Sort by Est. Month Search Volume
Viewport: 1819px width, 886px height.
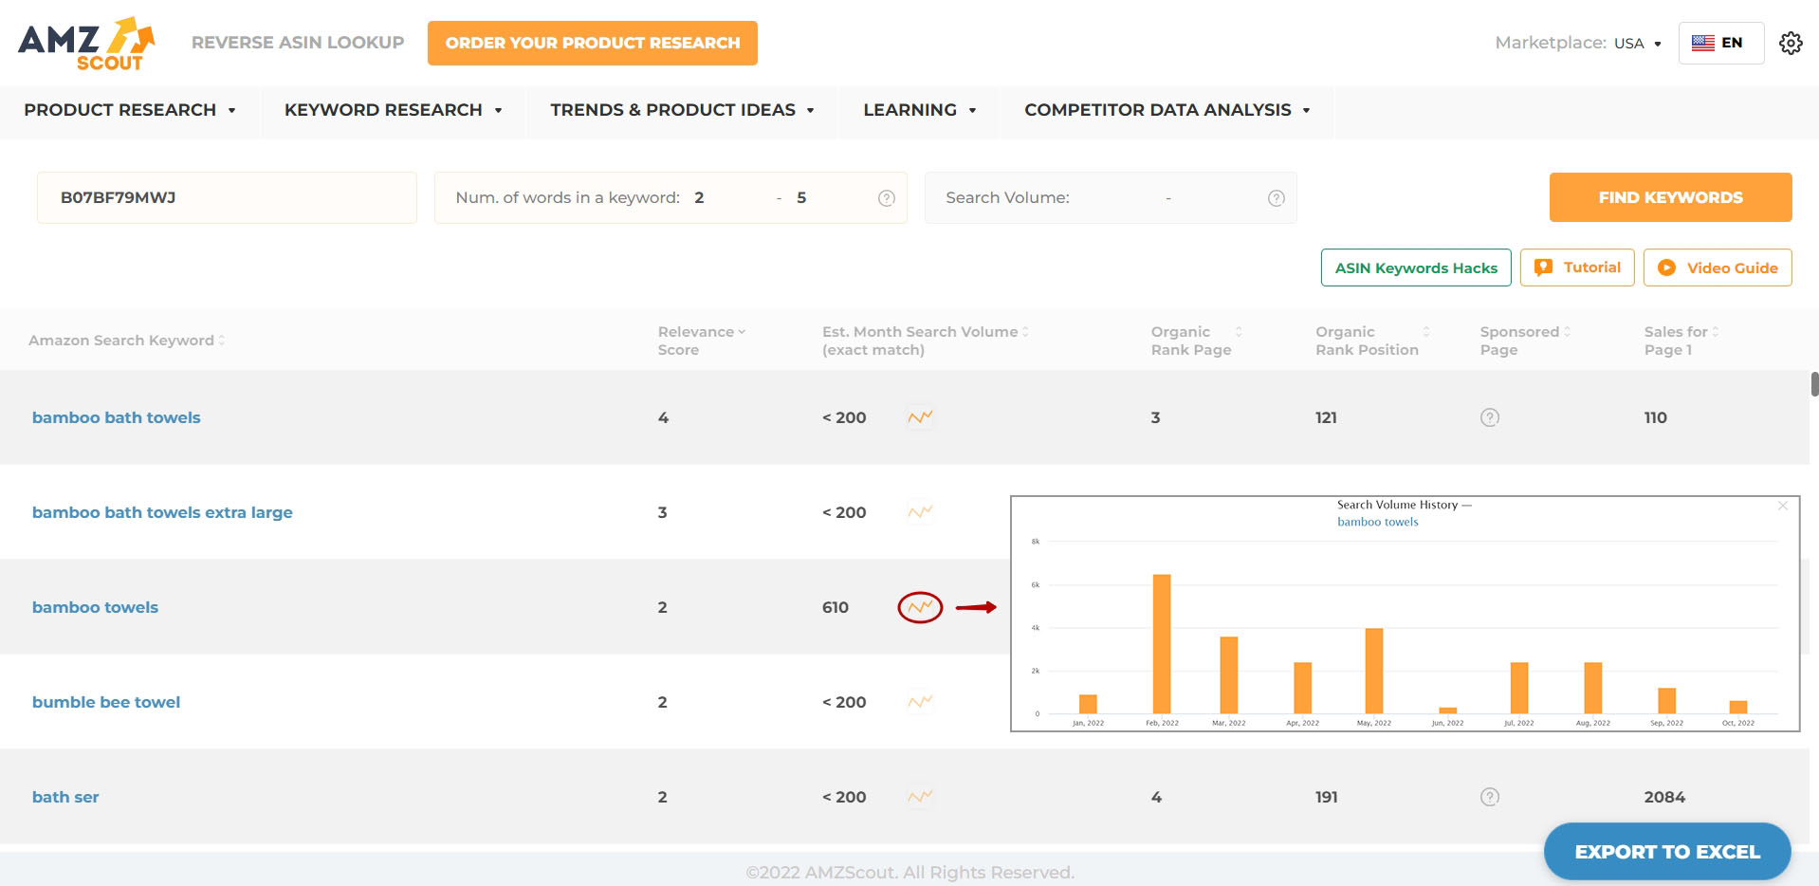point(1021,331)
